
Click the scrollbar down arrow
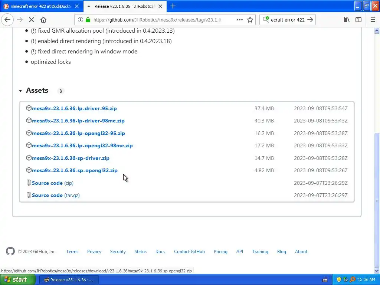pos(377,271)
